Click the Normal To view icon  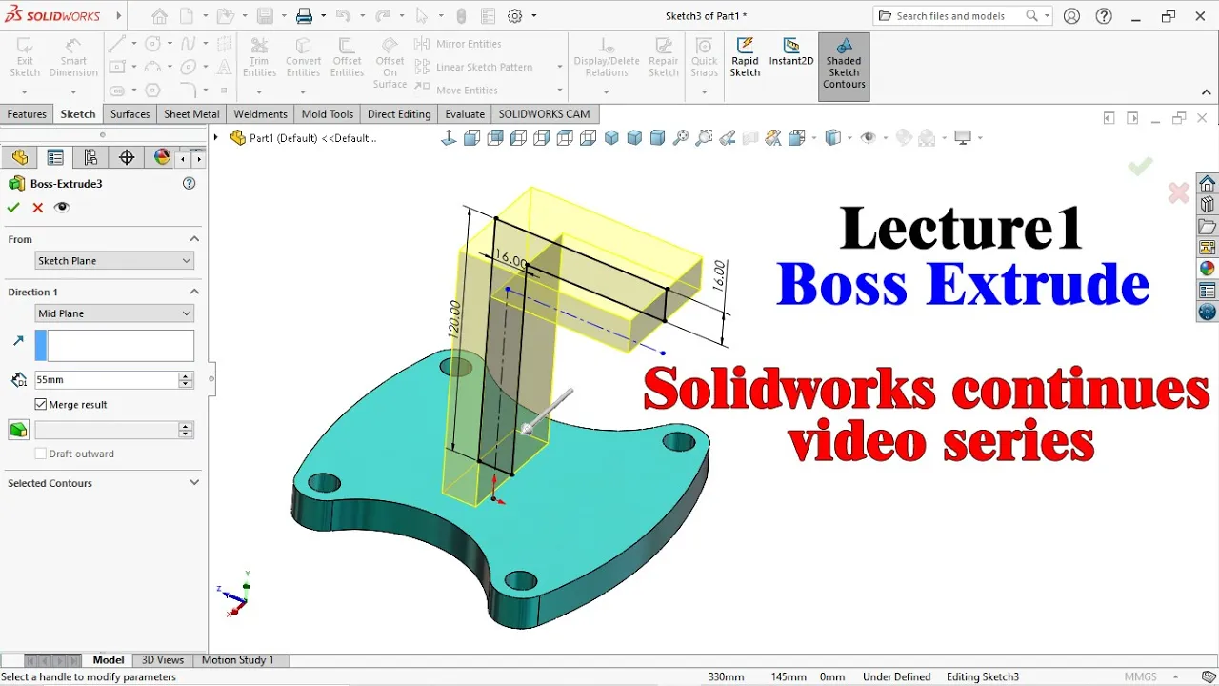tap(449, 138)
